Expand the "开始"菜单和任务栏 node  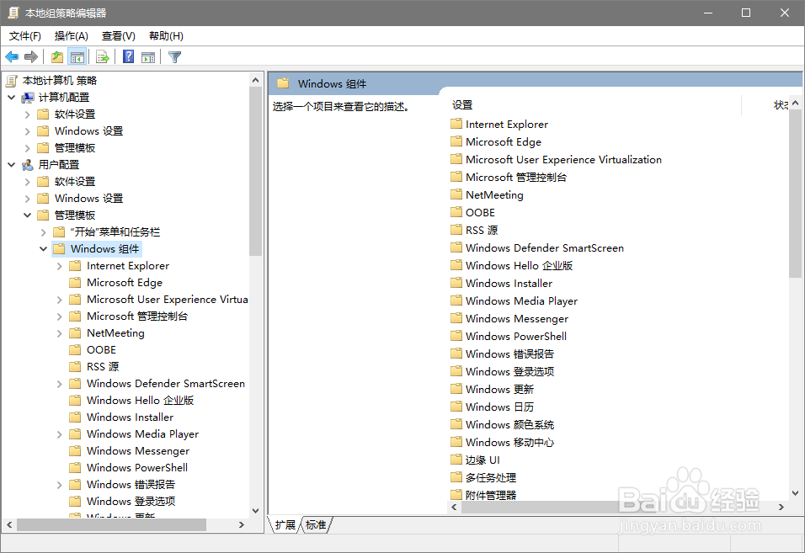[x=44, y=232]
